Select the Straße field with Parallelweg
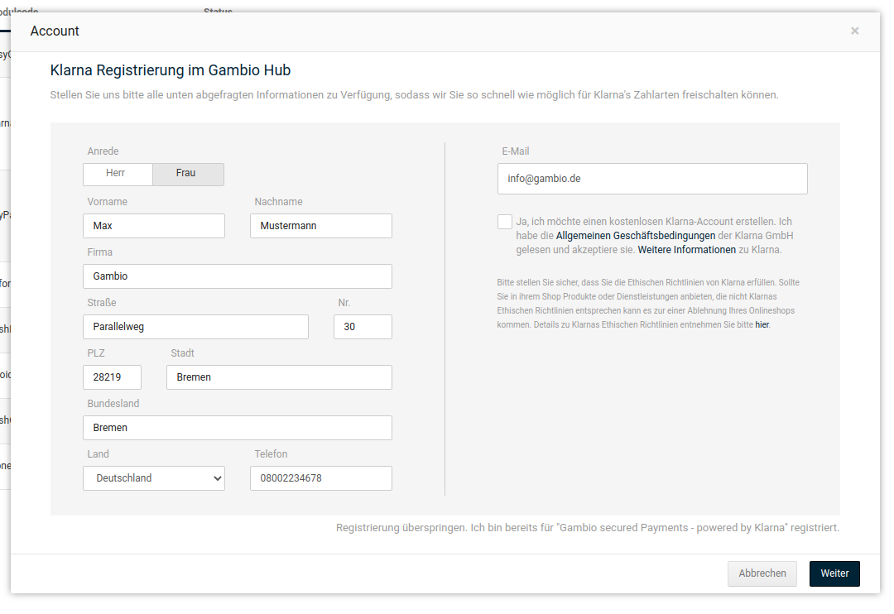Viewport: 894px width, 614px height. click(195, 327)
